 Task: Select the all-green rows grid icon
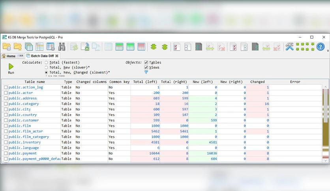click(x=130, y=47)
